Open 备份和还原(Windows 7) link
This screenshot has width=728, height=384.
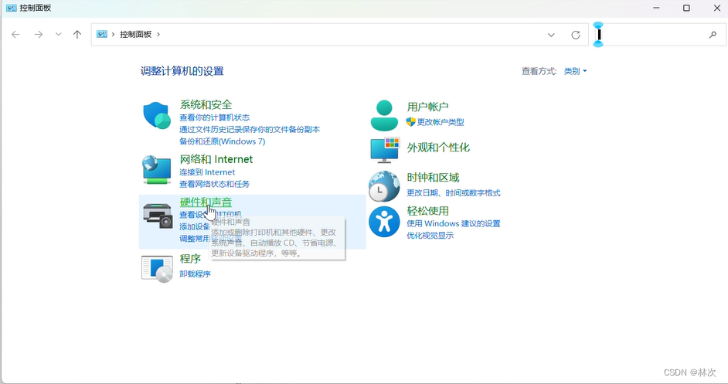coord(223,141)
